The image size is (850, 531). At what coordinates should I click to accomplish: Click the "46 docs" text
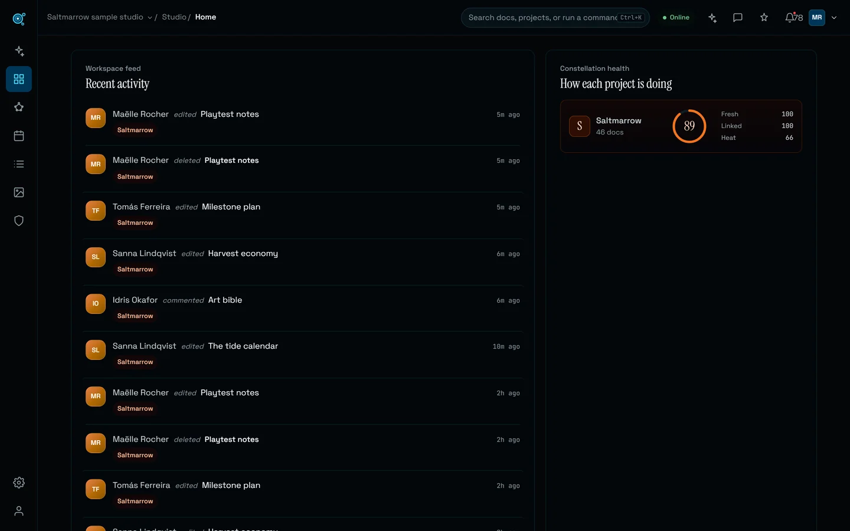pyautogui.click(x=610, y=133)
